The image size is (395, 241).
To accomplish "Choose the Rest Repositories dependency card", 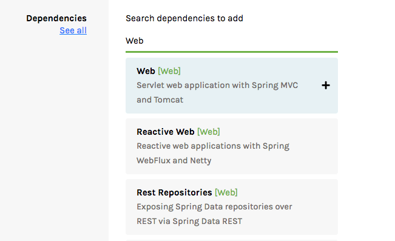I will coord(232,207).
